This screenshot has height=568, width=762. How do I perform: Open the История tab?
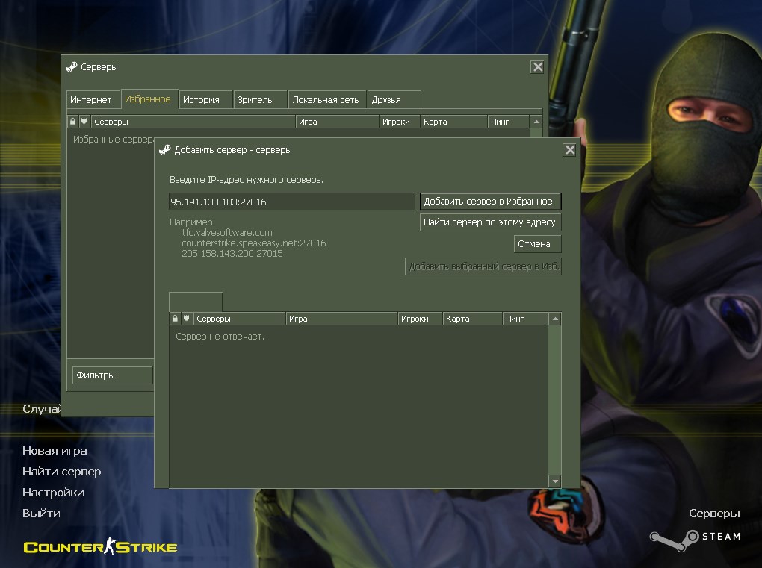205,99
